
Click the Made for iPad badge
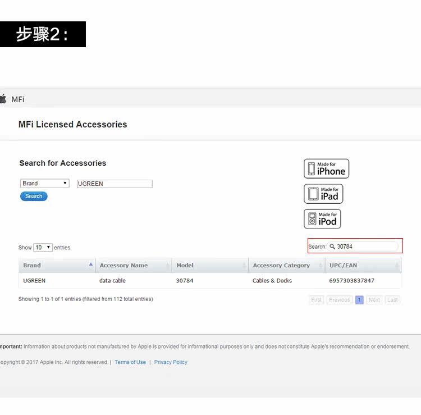point(323,194)
